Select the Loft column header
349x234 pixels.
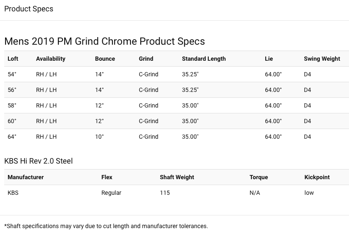pos(13,59)
